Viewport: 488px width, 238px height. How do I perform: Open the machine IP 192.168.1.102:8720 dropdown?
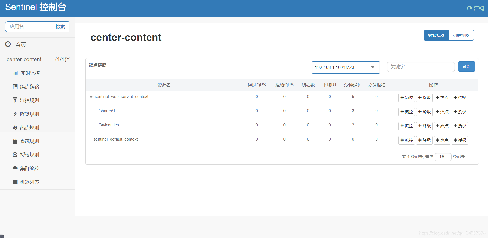(346, 67)
